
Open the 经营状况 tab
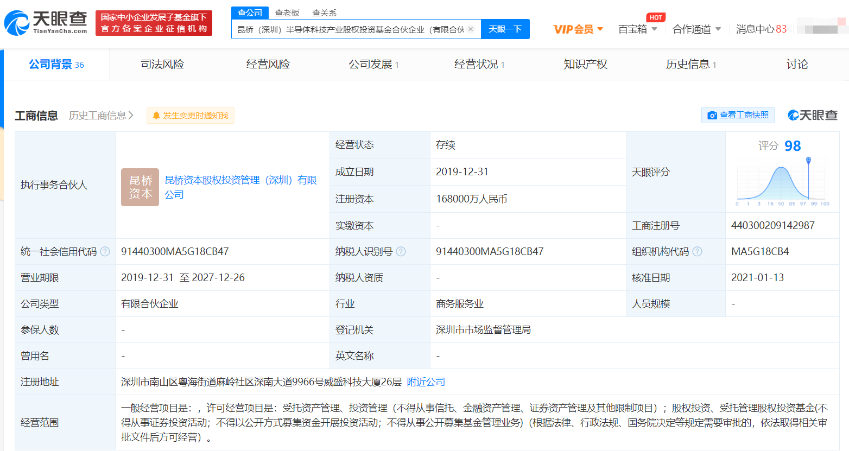click(479, 65)
